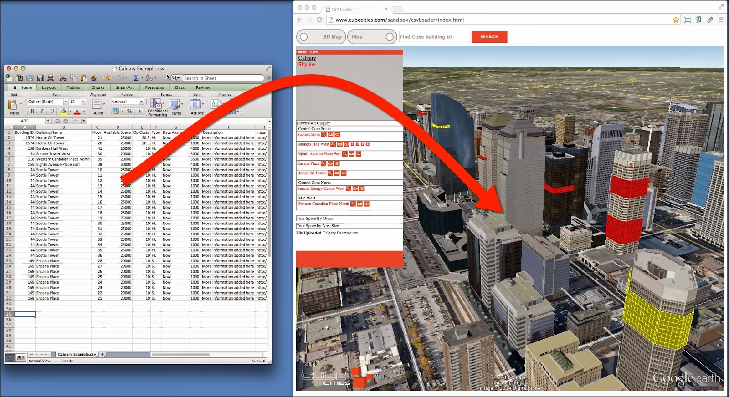Open the font size dropdown
Viewport: 729px width, 397px height.
pyautogui.click(x=83, y=102)
